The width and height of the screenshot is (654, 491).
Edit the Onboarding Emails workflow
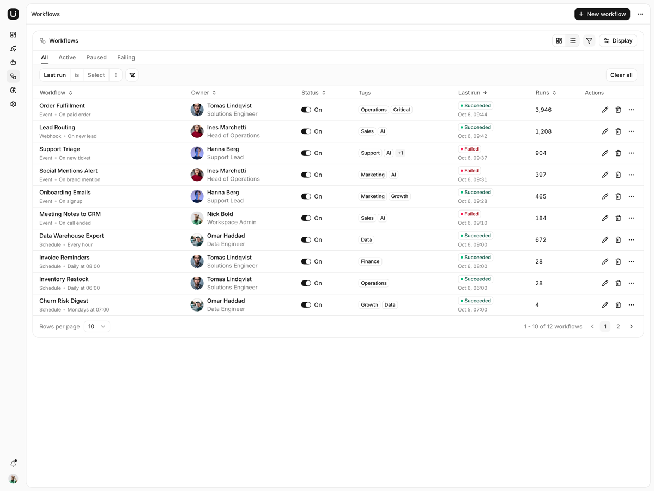(x=605, y=196)
